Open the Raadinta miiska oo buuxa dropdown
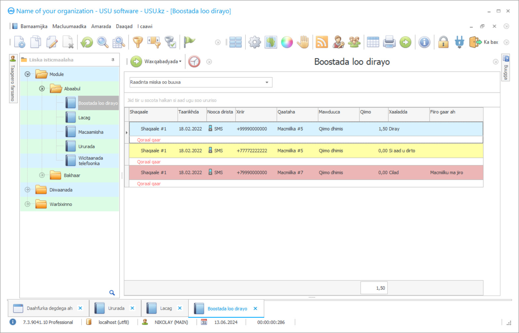519x333 pixels. pos(267,82)
